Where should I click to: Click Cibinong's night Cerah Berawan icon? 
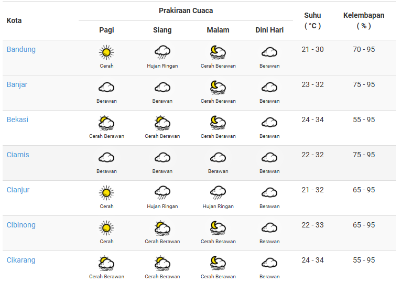(x=218, y=227)
